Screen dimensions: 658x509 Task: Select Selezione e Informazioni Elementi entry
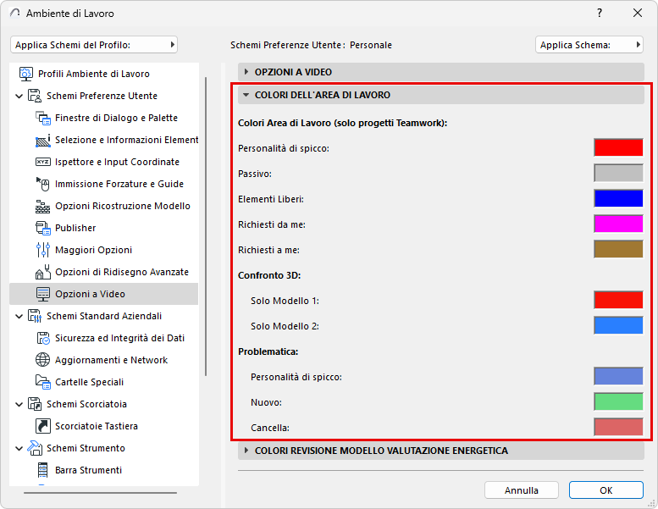[126, 140]
